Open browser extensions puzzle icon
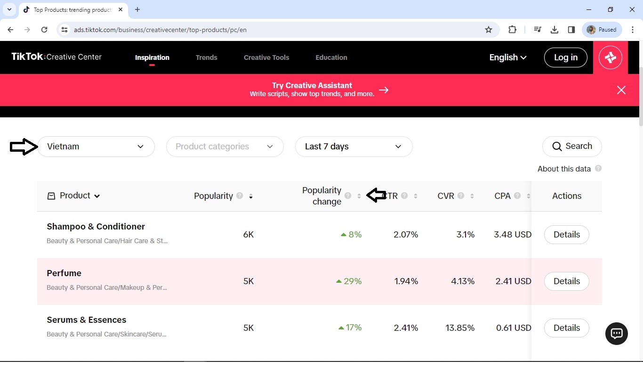 512,30
